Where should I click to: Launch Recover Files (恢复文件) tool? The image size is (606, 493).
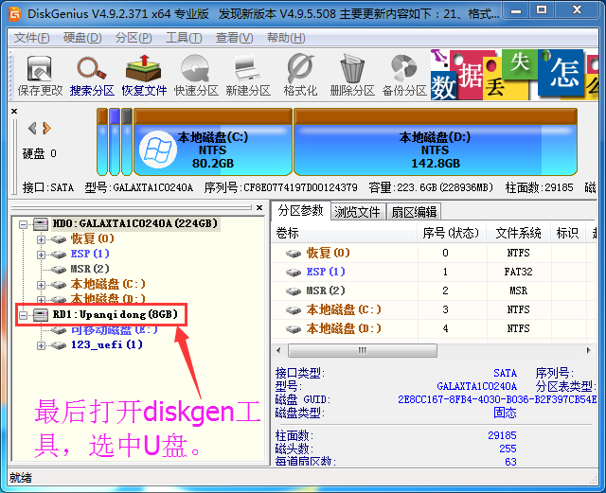tap(144, 76)
